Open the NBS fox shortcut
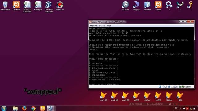This screenshot has width=198, height=111. point(180,96)
